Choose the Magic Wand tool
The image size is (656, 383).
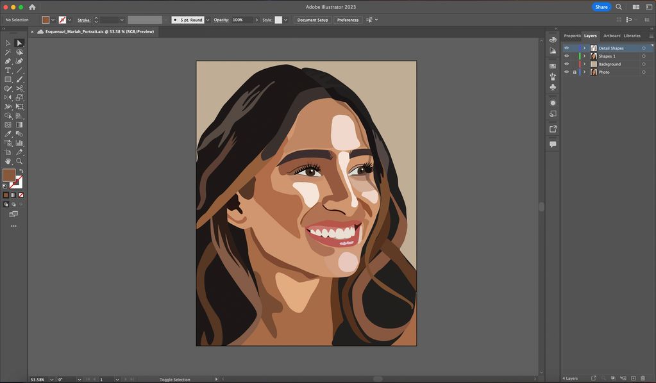point(8,53)
